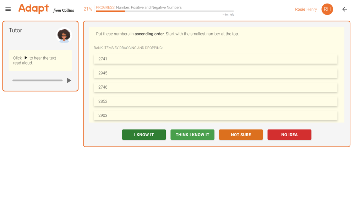The height and width of the screenshot is (222, 355).
Task: Select the number item 2903
Action: click(215, 115)
